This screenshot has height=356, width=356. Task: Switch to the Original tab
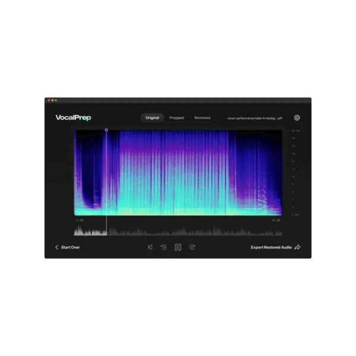click(152, 118)
